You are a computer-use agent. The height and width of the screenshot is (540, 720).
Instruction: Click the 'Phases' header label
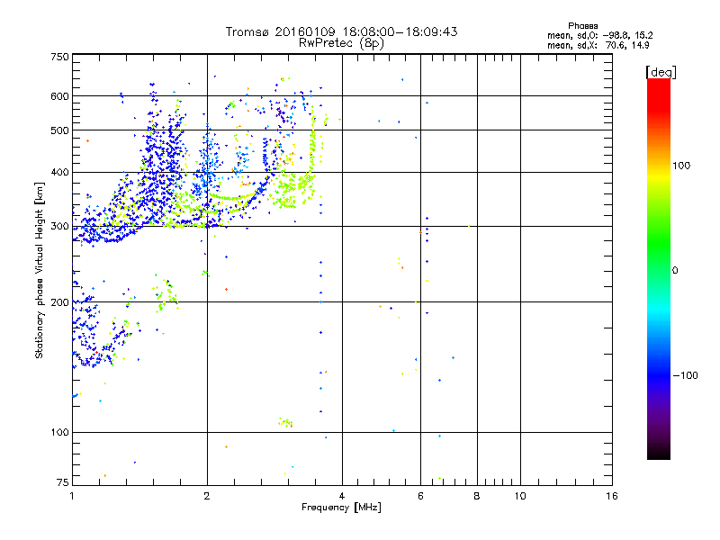[x=582, y=26]
